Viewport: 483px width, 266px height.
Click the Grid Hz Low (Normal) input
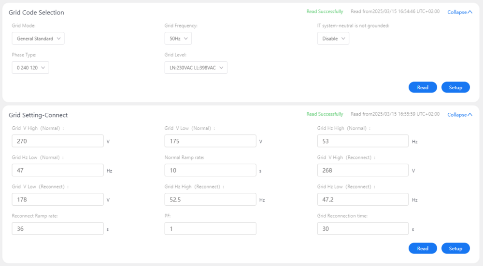tap(57, 170)
